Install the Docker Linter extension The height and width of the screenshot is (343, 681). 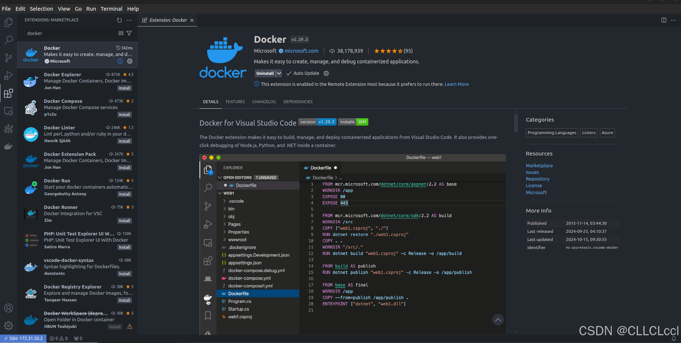[x=125, y=141]
